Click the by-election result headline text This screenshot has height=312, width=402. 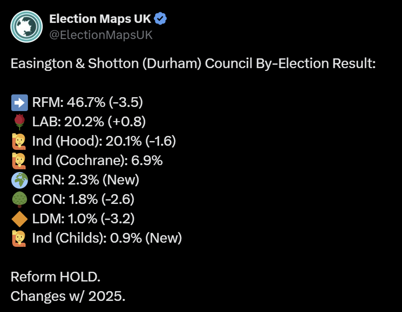tap(193, 64)
